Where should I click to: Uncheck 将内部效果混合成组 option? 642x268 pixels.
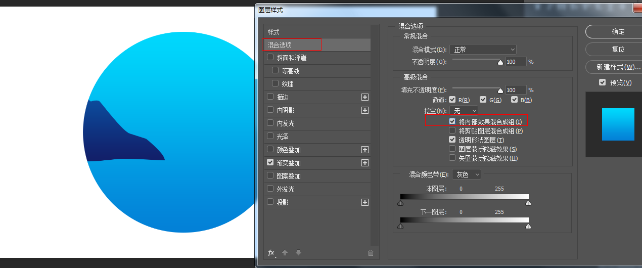pyautogui.click(x=452, y=122)
